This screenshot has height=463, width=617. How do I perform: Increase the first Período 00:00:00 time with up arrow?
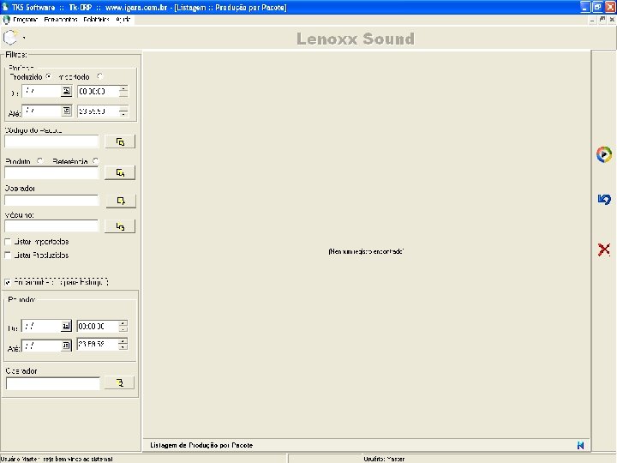[x=123, y=88]
